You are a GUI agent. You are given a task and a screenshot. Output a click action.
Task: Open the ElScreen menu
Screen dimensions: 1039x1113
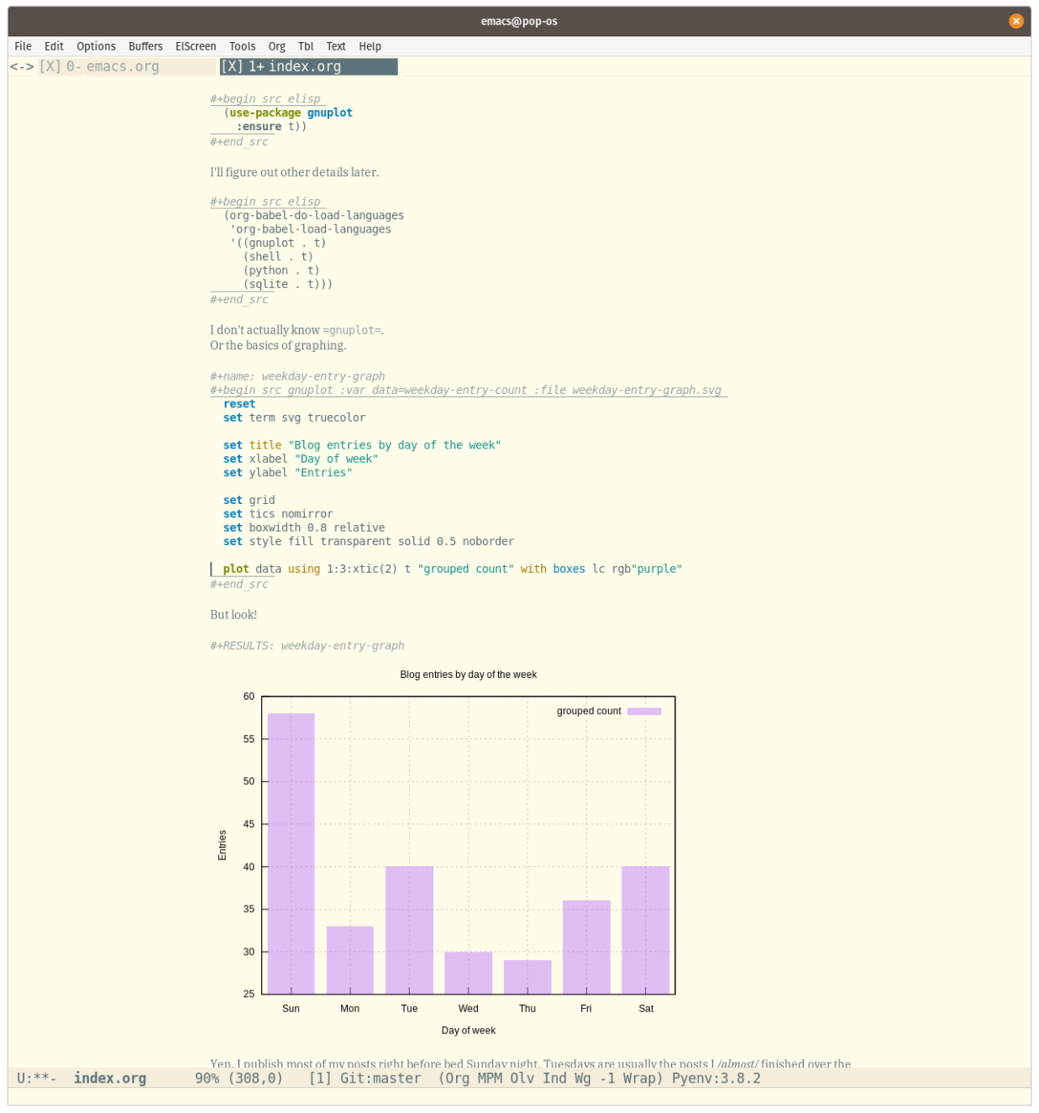point(196,46)
